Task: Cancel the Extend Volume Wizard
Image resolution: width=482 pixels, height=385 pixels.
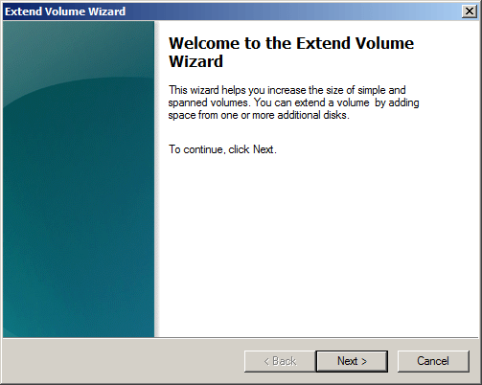Action: (x=433, y=361)
